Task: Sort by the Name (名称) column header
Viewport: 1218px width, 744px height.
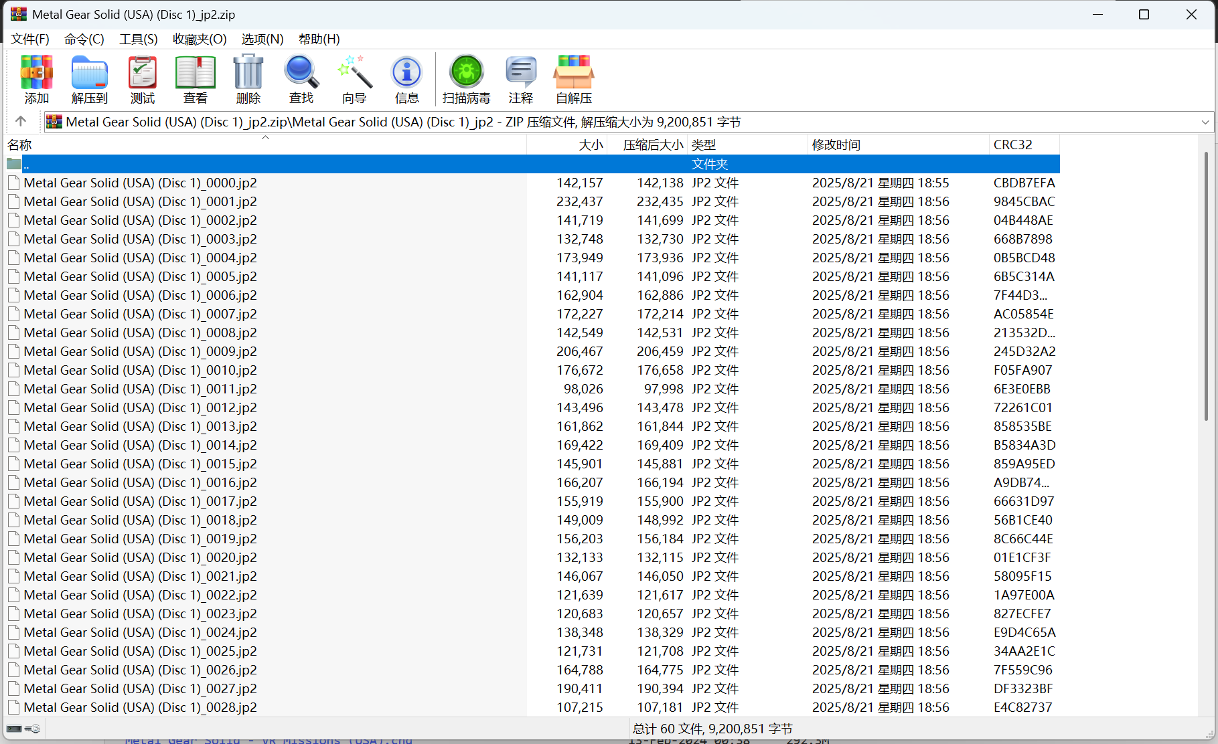Action: [x=20, y=145]
